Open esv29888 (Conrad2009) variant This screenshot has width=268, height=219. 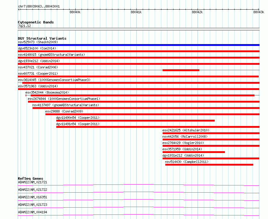[x=64, y=111]
